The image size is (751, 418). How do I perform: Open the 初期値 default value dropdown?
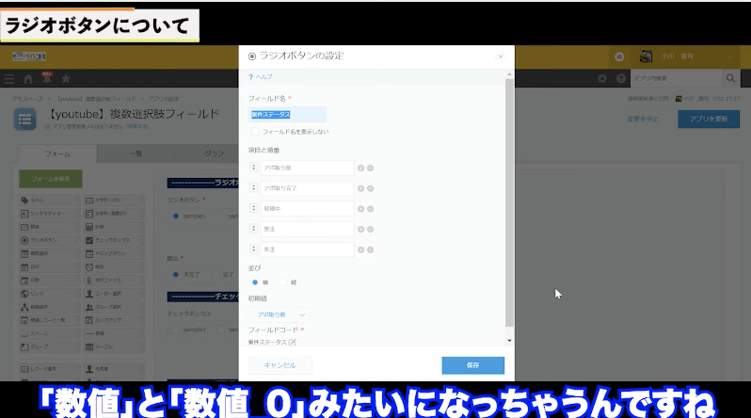click(279, 314)
